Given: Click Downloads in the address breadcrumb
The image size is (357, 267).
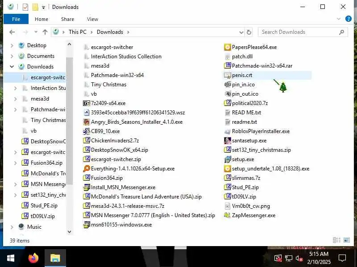Looking at the screenshot, I should pos(110,32).
